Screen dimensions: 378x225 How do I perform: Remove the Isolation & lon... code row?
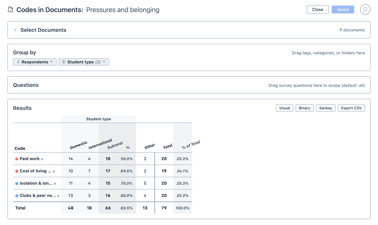(x=55, y=184)
